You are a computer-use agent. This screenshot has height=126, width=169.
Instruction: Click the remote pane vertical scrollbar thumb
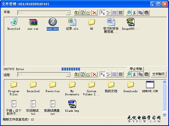(165, 97)
